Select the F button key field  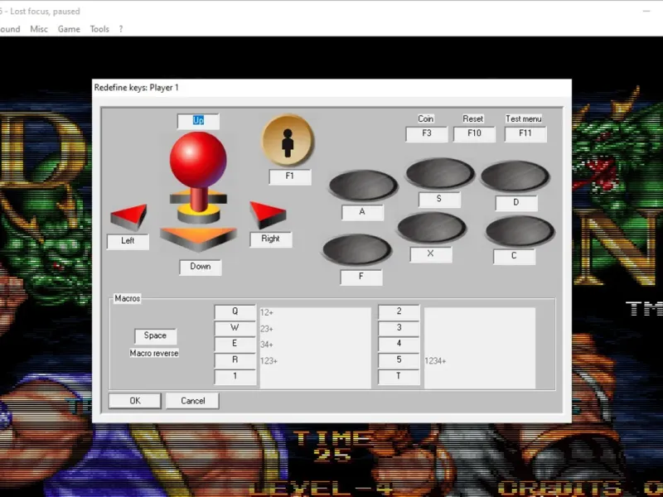[x=361, y=277]
